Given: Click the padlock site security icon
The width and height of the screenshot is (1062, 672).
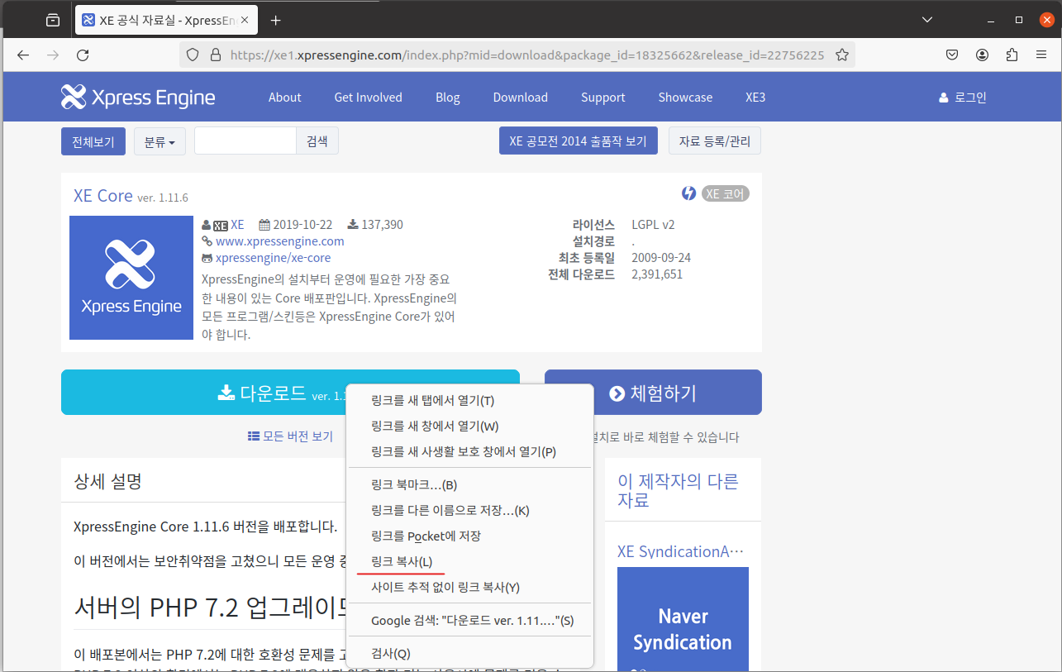Looking at the screenshot, I should [x=216, y=55].
